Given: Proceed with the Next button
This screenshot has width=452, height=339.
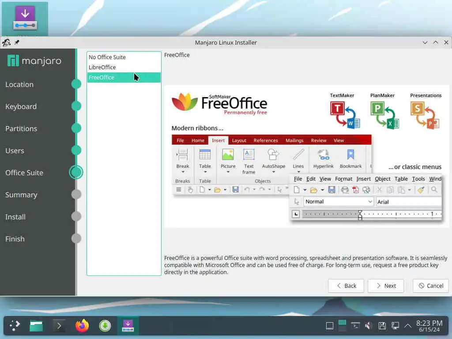Looking at the screenshot, I should tap(386, 286).
